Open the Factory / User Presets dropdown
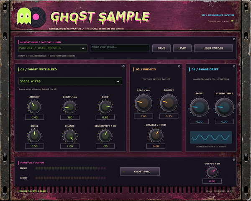 (53, 48)
